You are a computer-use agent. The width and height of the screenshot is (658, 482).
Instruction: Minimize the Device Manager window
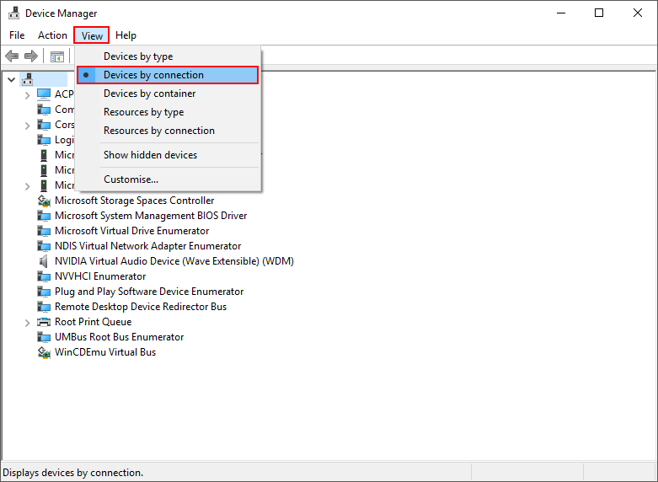click(x=561, y=13)
